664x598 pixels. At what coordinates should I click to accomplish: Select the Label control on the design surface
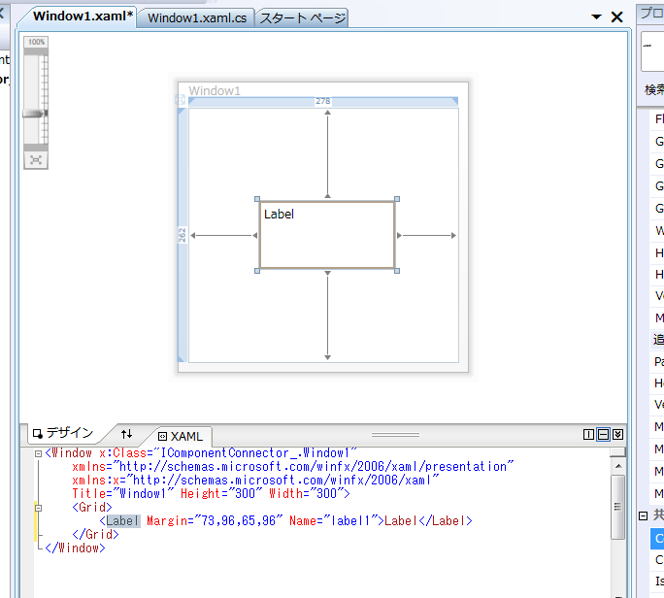(327, 235)
